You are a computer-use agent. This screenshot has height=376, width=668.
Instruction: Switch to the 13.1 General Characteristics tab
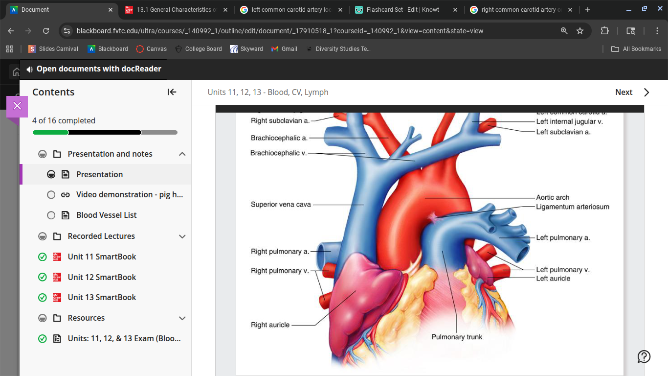tap(174, 10)
